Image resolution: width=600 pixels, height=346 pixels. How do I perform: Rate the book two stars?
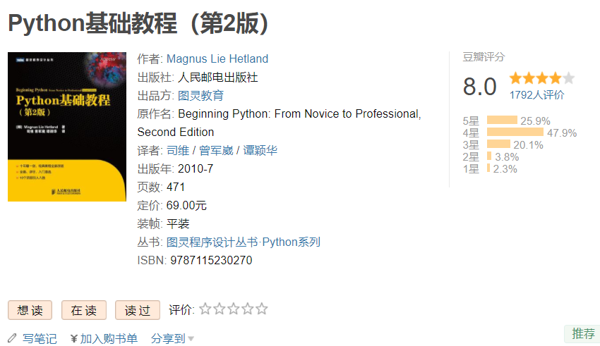click(x=220, y=309)
